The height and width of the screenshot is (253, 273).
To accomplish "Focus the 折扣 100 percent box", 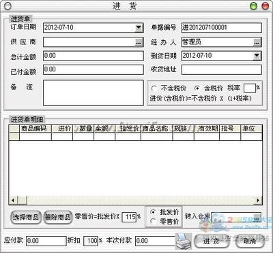I will pos(91,241).
